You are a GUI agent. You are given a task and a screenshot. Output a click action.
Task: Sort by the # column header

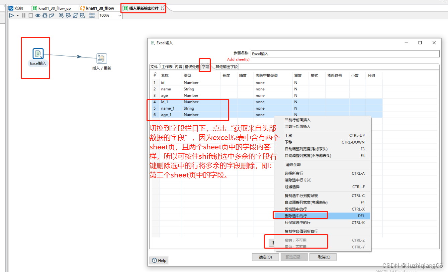pyautogui.click(x=155, y=76)
